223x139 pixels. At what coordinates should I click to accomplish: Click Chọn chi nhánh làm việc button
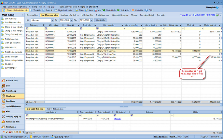click(16, 10)
